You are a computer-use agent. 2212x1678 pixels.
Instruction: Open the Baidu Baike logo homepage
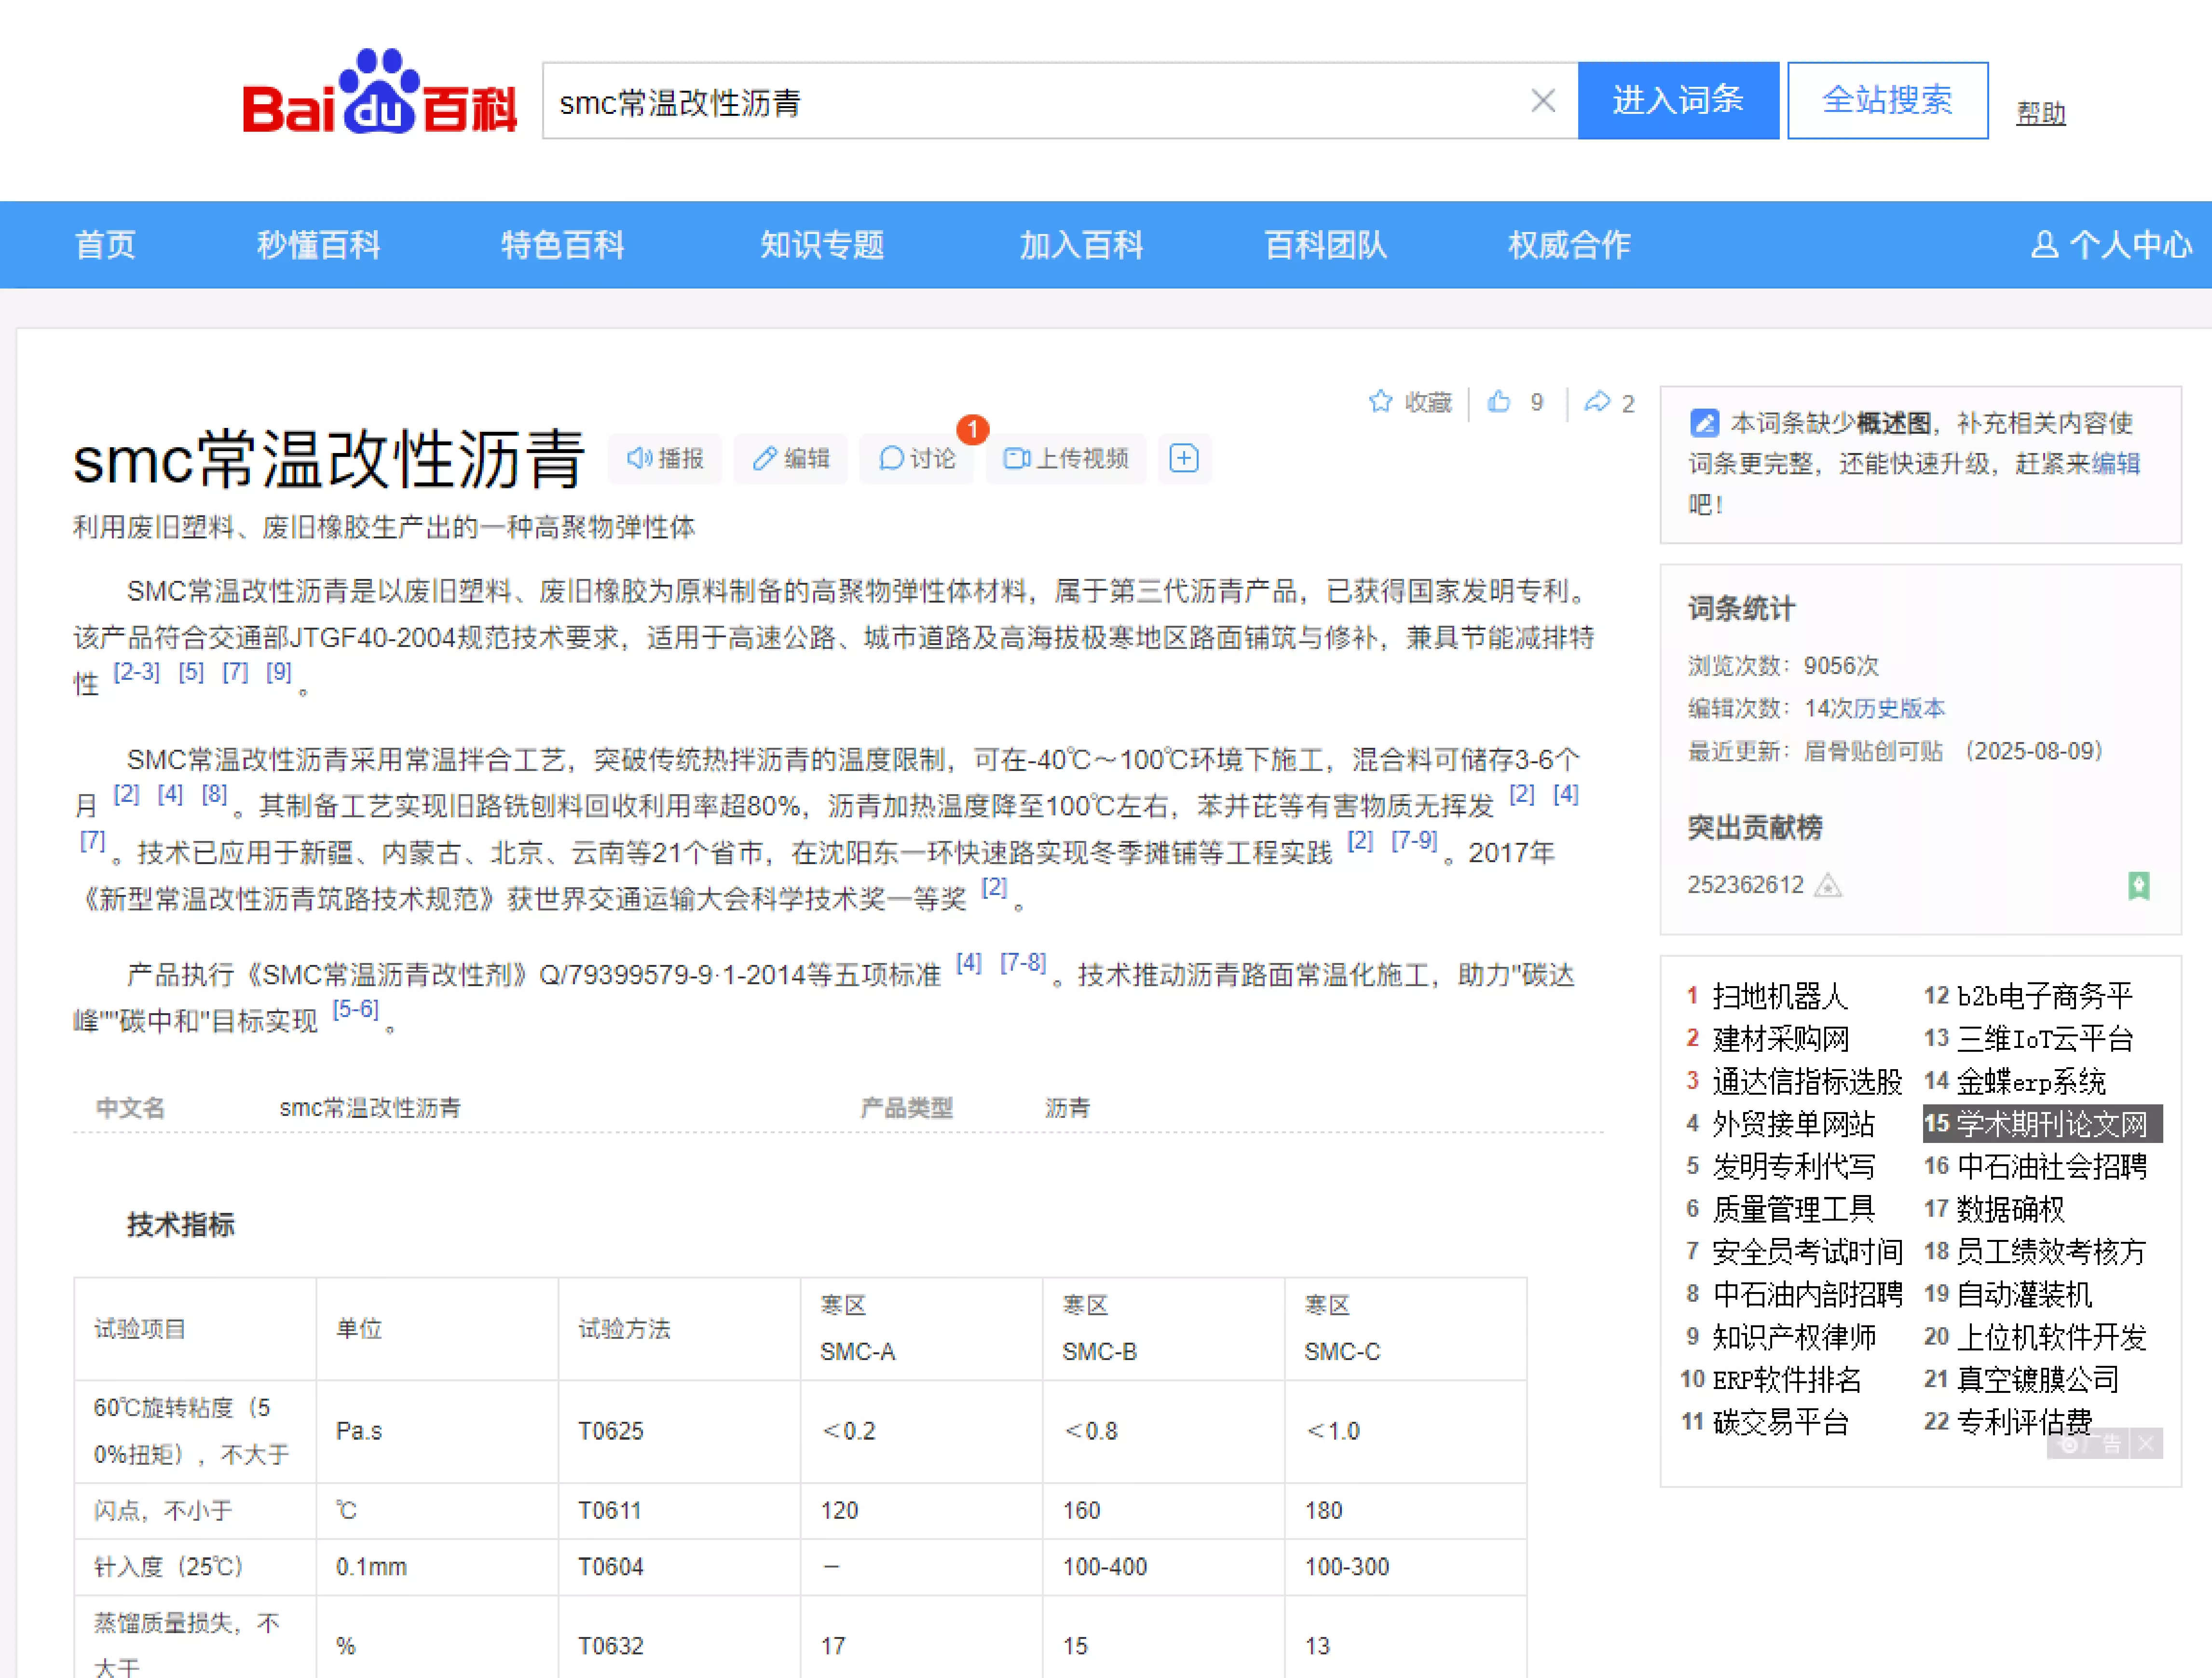click(x=379, y=93)
